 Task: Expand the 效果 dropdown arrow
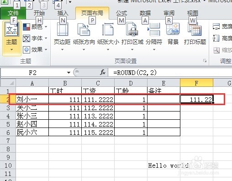pyautogui.click(x=46, y=49)
